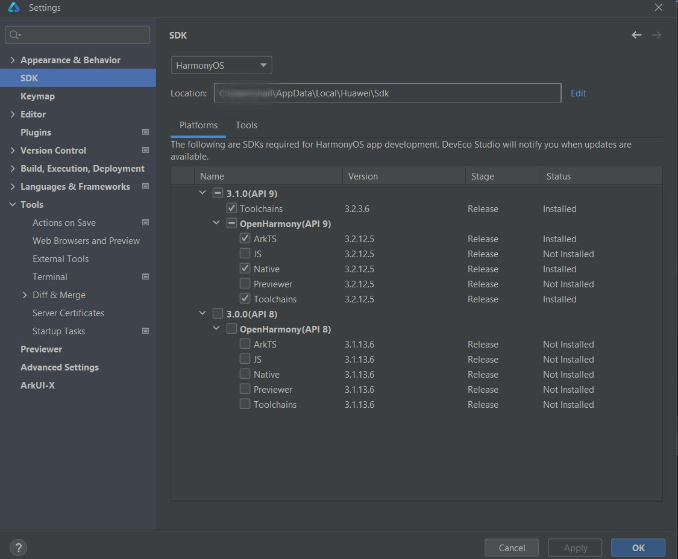
Task: Check the 3.0.0(API 8) group checkbox
Action: coord(218,314)
